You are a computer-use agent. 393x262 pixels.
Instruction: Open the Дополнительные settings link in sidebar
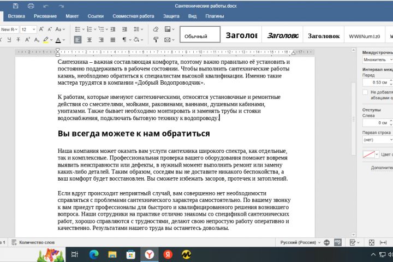pos(382,168)
